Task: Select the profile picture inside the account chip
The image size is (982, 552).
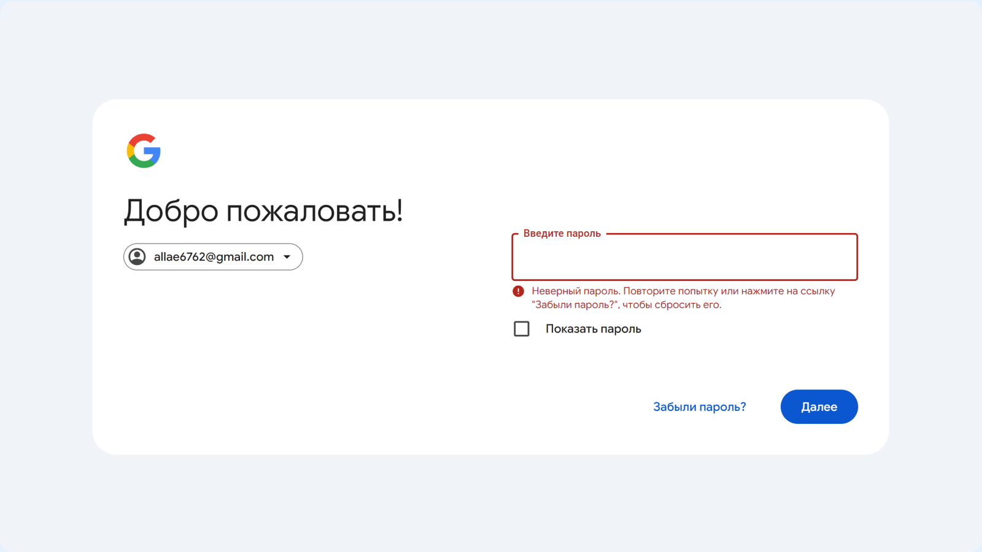Action: coord(137,257)
